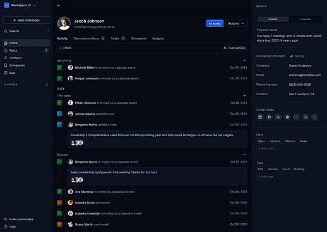
Task: Click calendar icon beside Ethan Johnson
Action: tap(59, 103)
